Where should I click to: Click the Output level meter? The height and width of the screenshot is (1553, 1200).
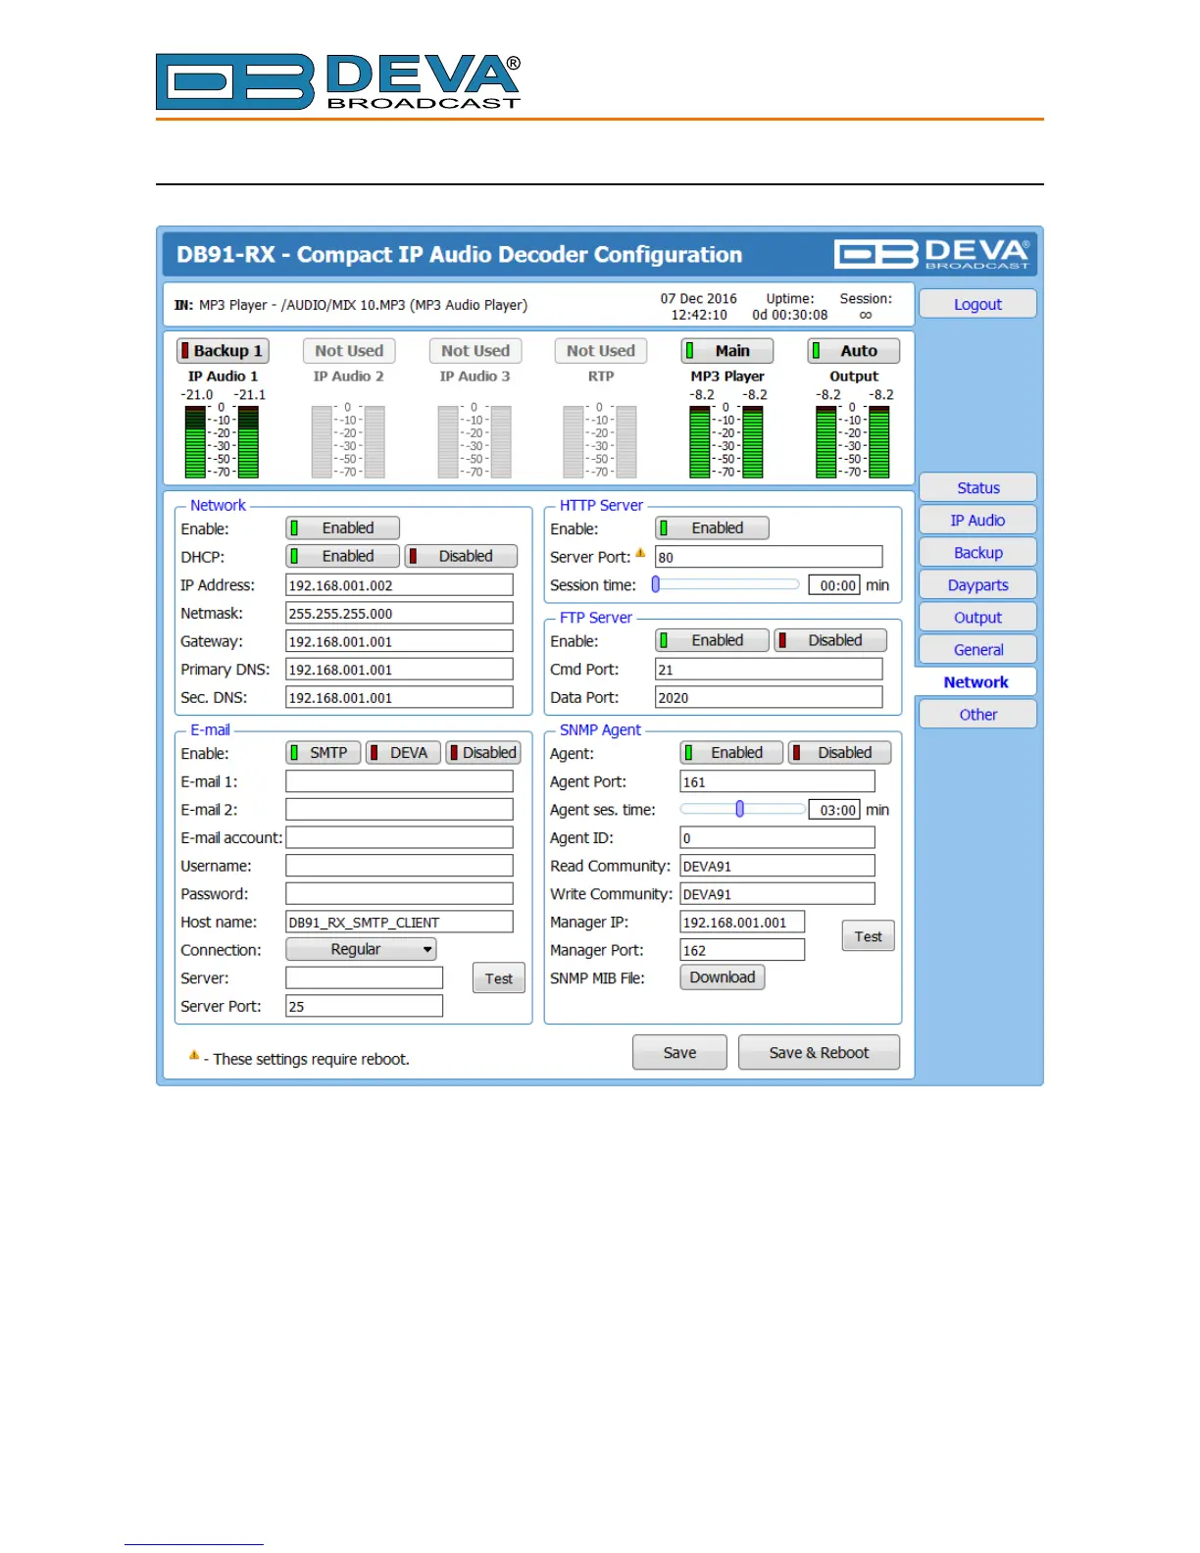pyautogui.click(x=853, y=440)
